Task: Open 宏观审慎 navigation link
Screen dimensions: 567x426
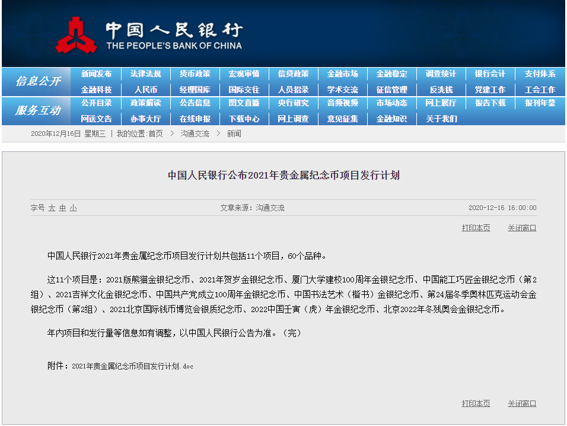Action: pos(244,74)
